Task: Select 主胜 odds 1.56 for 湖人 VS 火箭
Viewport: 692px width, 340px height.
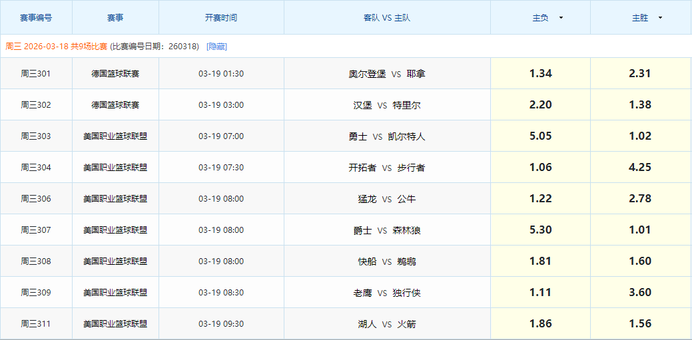Action: click(640, 324)
